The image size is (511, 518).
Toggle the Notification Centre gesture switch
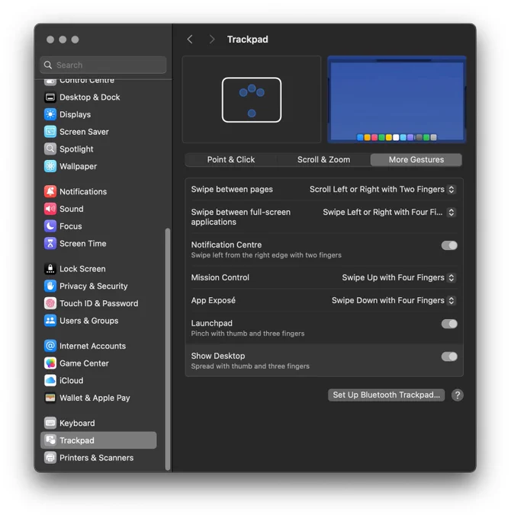tap(449, 245)
